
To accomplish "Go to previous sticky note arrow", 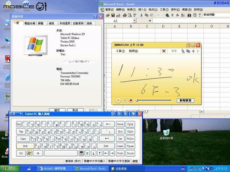I will [x=193, y=51].
